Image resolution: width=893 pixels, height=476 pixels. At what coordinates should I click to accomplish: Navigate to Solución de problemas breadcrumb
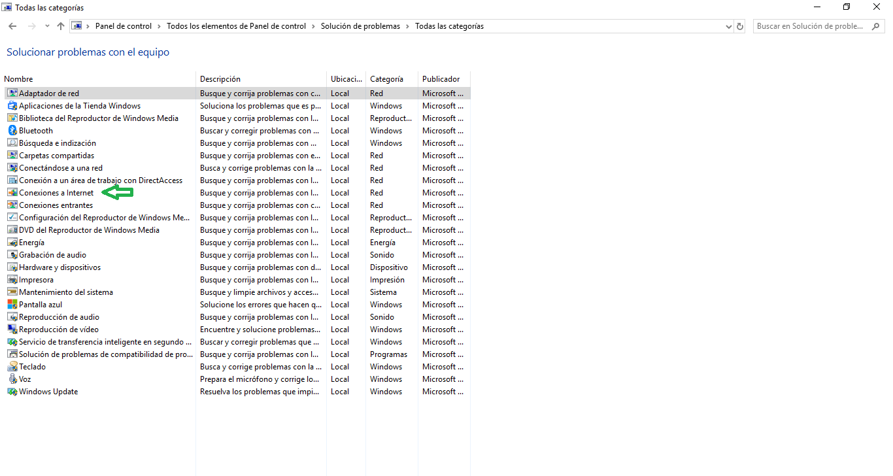pyautogui.click(x=360, y=26)
